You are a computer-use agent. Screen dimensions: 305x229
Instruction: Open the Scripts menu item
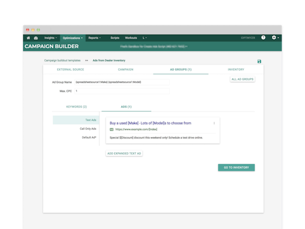coord(115,38)
